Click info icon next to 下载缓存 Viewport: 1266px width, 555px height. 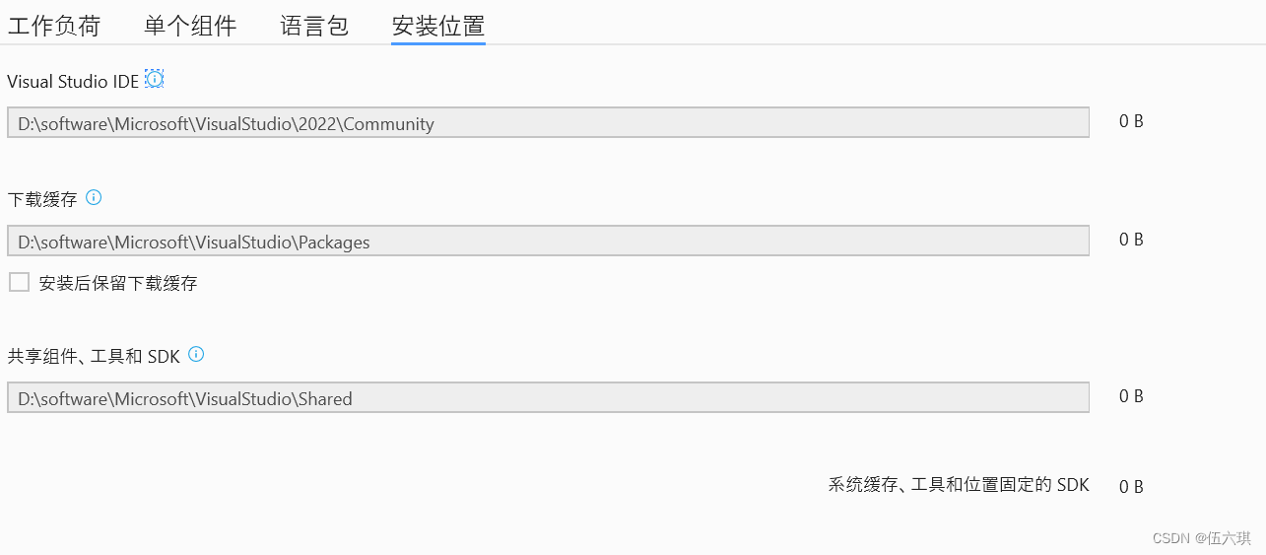[94, 197]
